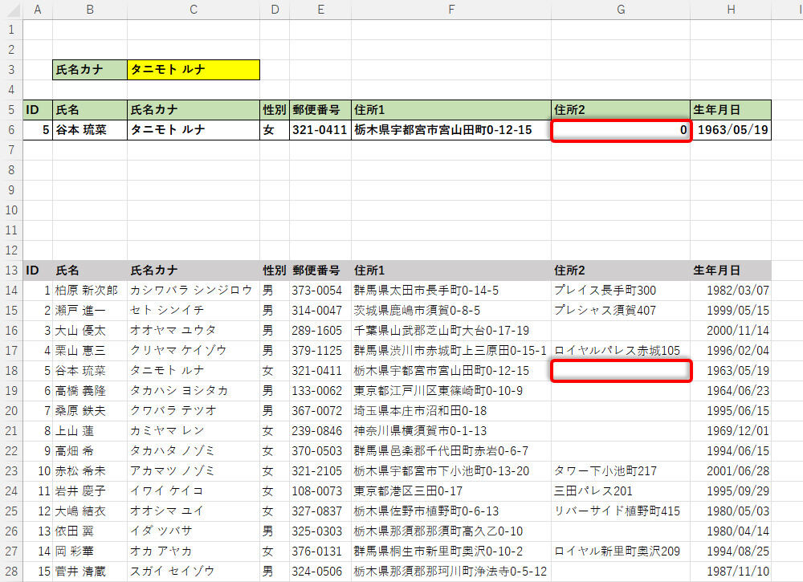Click gray 住所2 header in row 13
The image size is (803, 582).
coord(621,271)
